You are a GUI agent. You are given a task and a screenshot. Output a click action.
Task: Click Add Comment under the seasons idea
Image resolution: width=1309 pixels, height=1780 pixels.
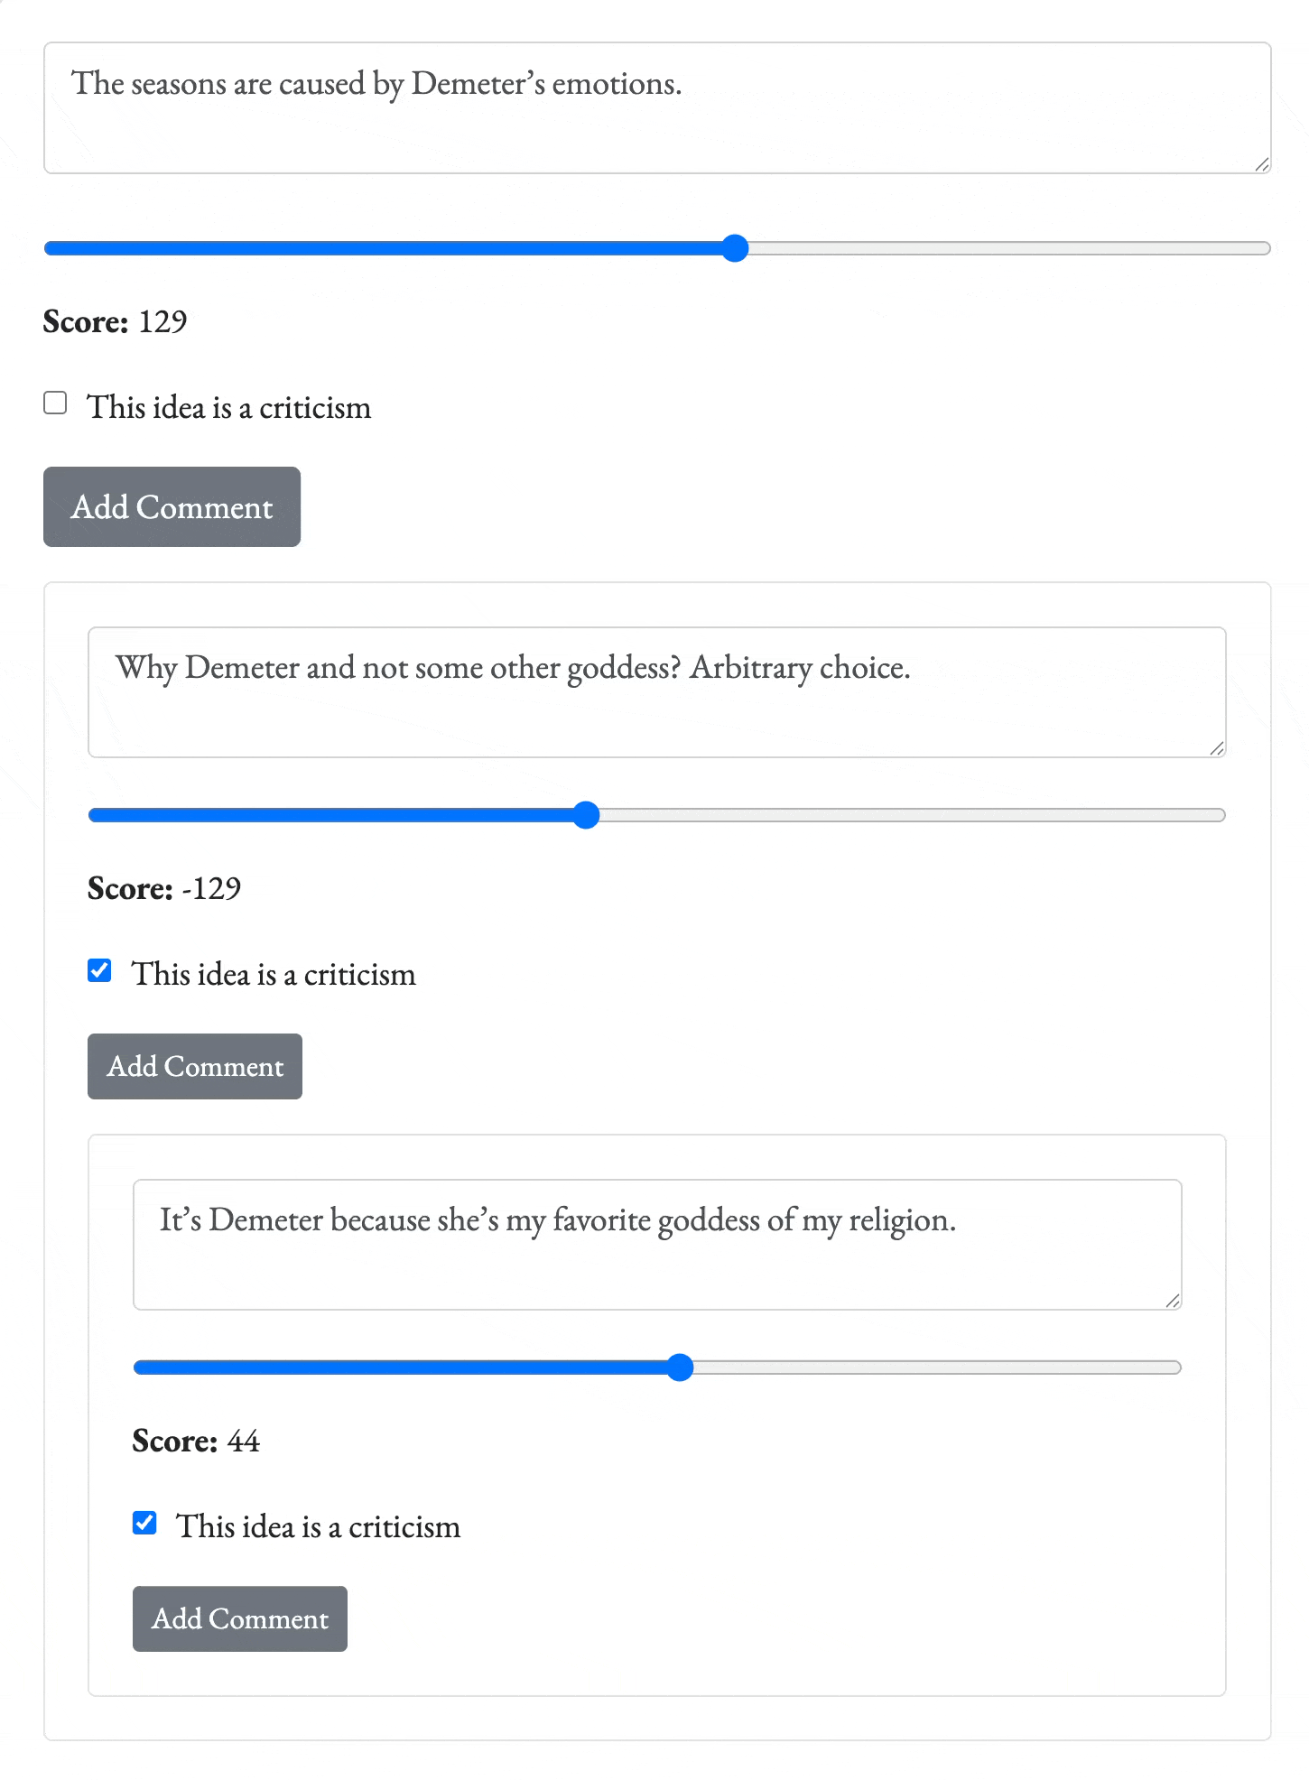[x=172, y=506]
